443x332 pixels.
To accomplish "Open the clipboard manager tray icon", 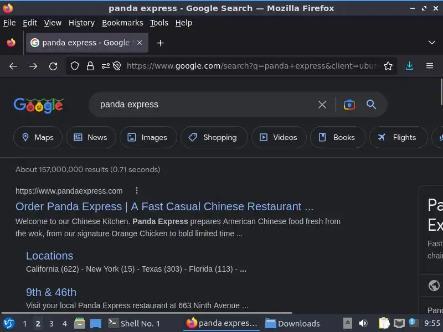I will pyautogui.click(x=384, y=323).
